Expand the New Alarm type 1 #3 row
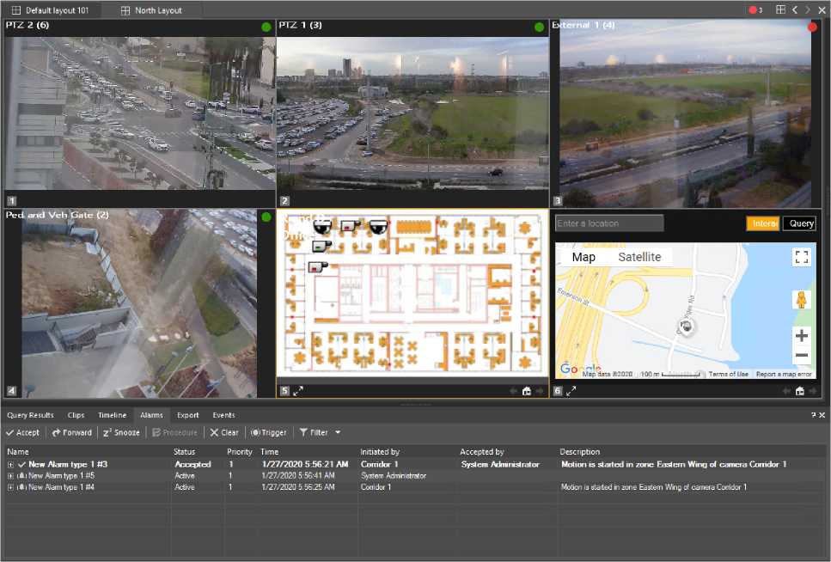This screenshot has width=831, height=562. coord(10,464)
